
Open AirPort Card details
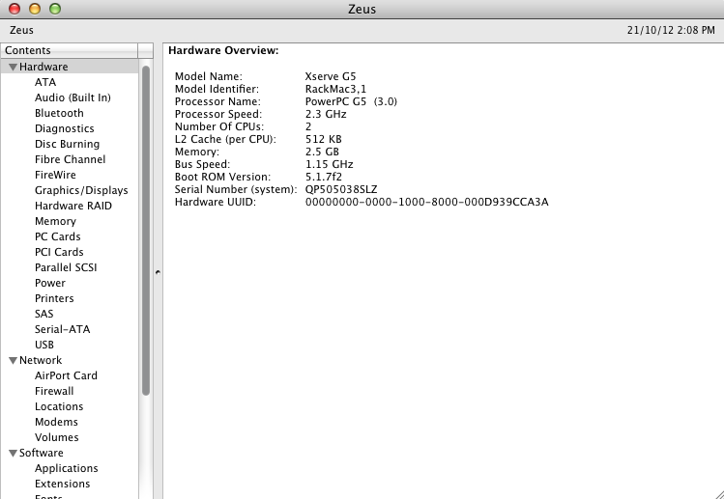[66, 375]
